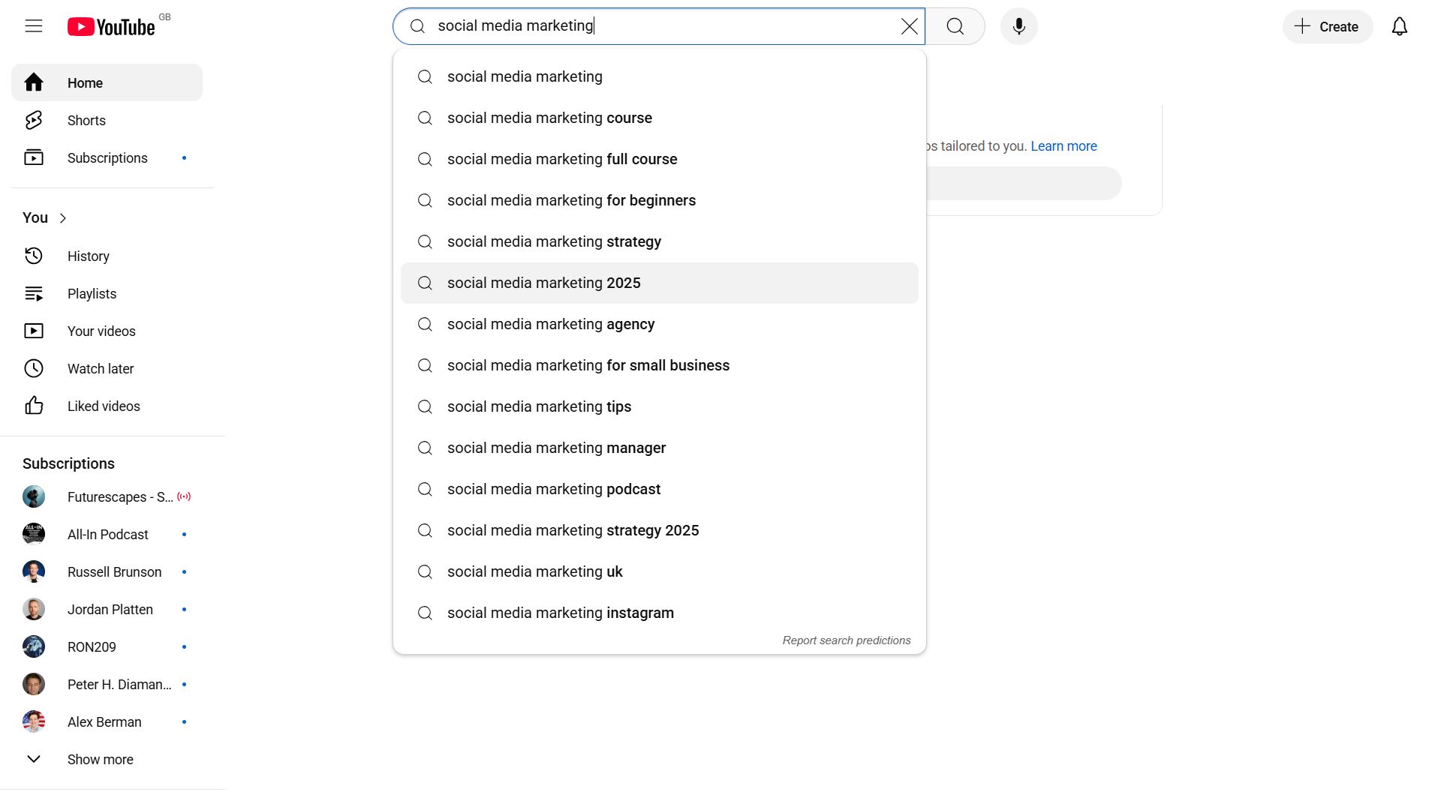Open Russell Brunson channel subscription

(114, 572)
